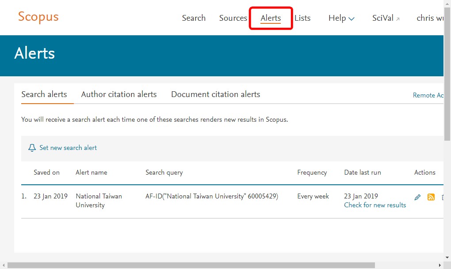Select the AF-ID search query text

[x=212, y=196]
